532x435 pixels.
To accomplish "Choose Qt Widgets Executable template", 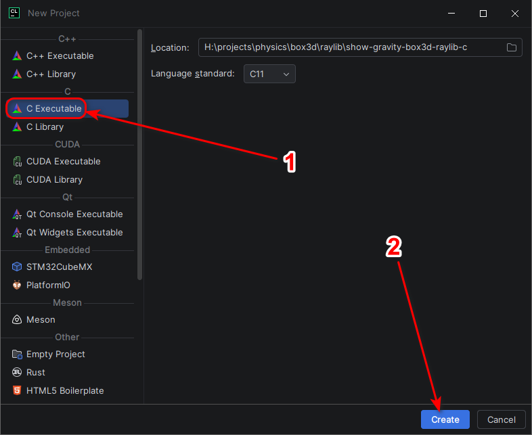I will click(67, 233).
